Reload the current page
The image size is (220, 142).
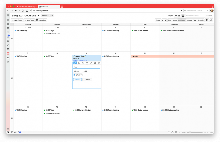pyautogui.click(x=23, y=10)
